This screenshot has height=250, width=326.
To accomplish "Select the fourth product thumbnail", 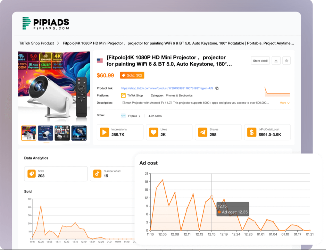I will point(79,133).
